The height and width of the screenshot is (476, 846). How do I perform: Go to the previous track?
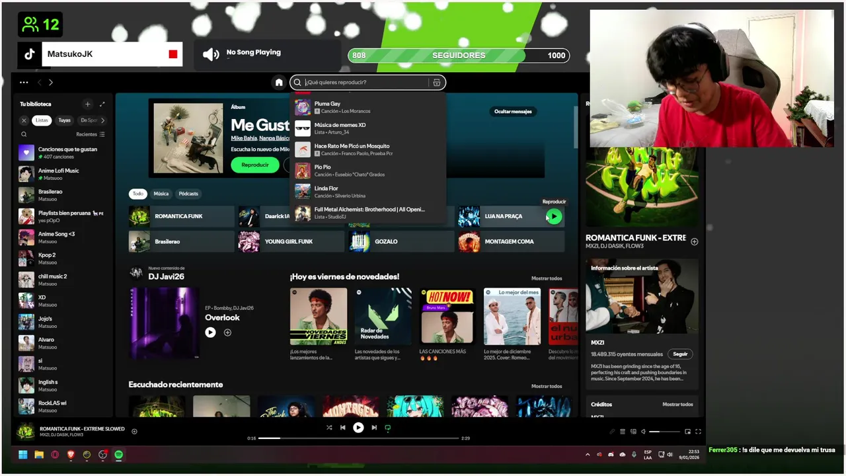coord(342,428)
